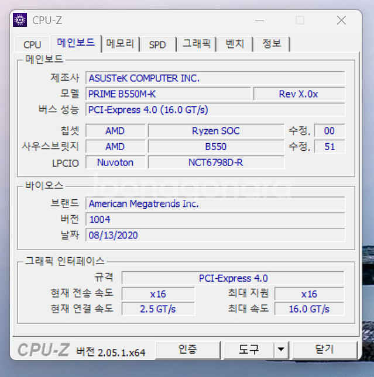Click the 닫기 button
The height and width of the screenshot is (377, 374).
[x=325, y=350]
